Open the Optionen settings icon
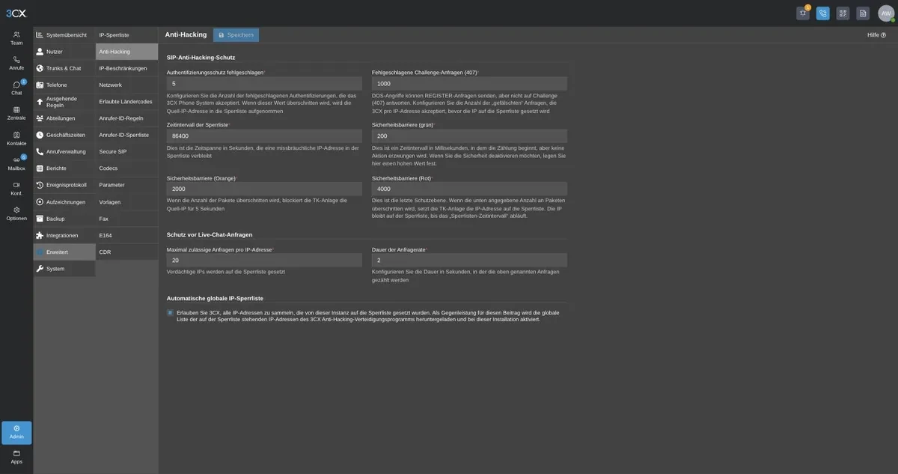Screen dimensions: 898x474 (x=16, y=213)
